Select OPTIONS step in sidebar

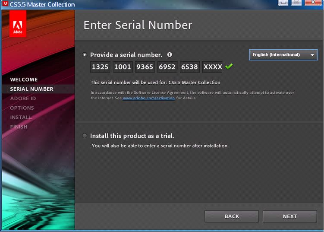click(22, 108)
